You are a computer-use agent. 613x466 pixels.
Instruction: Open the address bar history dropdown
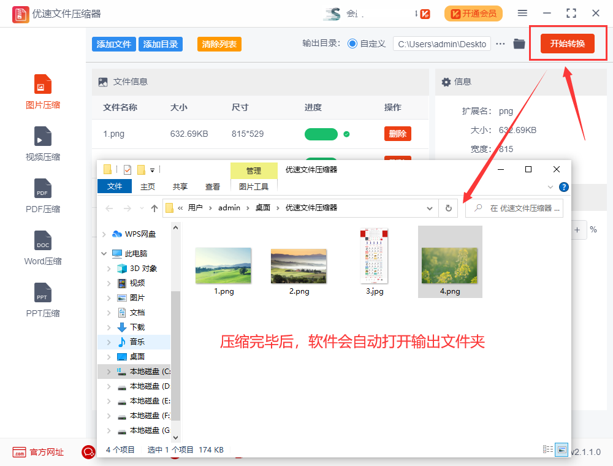430,208
